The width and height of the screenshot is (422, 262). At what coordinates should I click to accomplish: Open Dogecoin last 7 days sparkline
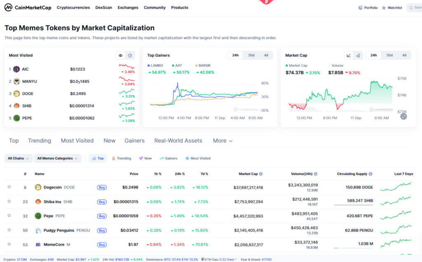point(396,187)
